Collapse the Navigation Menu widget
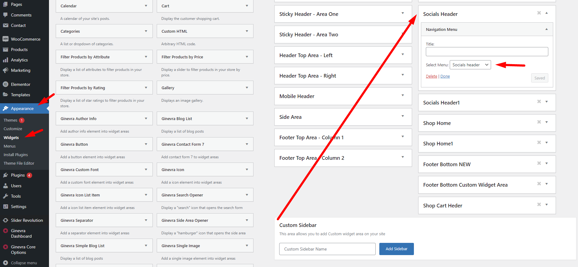This screenshot has height=267, width=578. [x=546, y=29]
